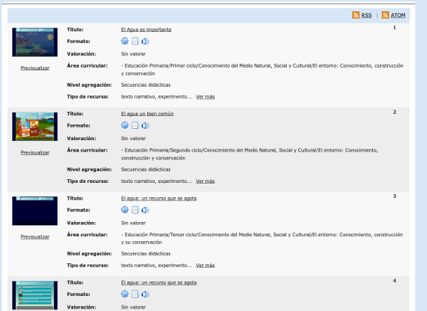Open title link El agua un bien común
The width and height of the screenshot is (427, 311).
[x=147, y=114]
